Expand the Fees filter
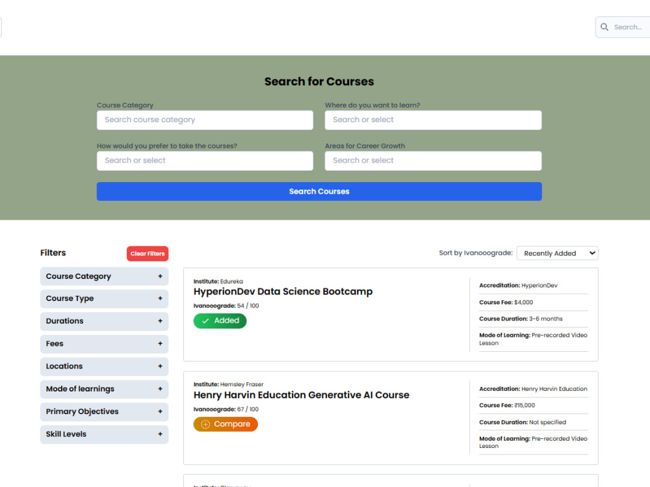Viewport: 650px width, 487px height. click(x=104, y=344)
